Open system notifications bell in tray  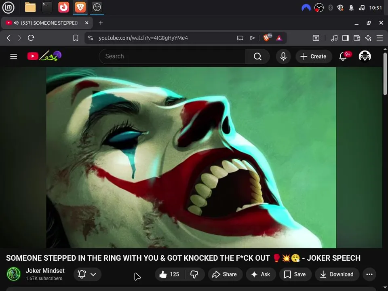click(x=351, y=8)
